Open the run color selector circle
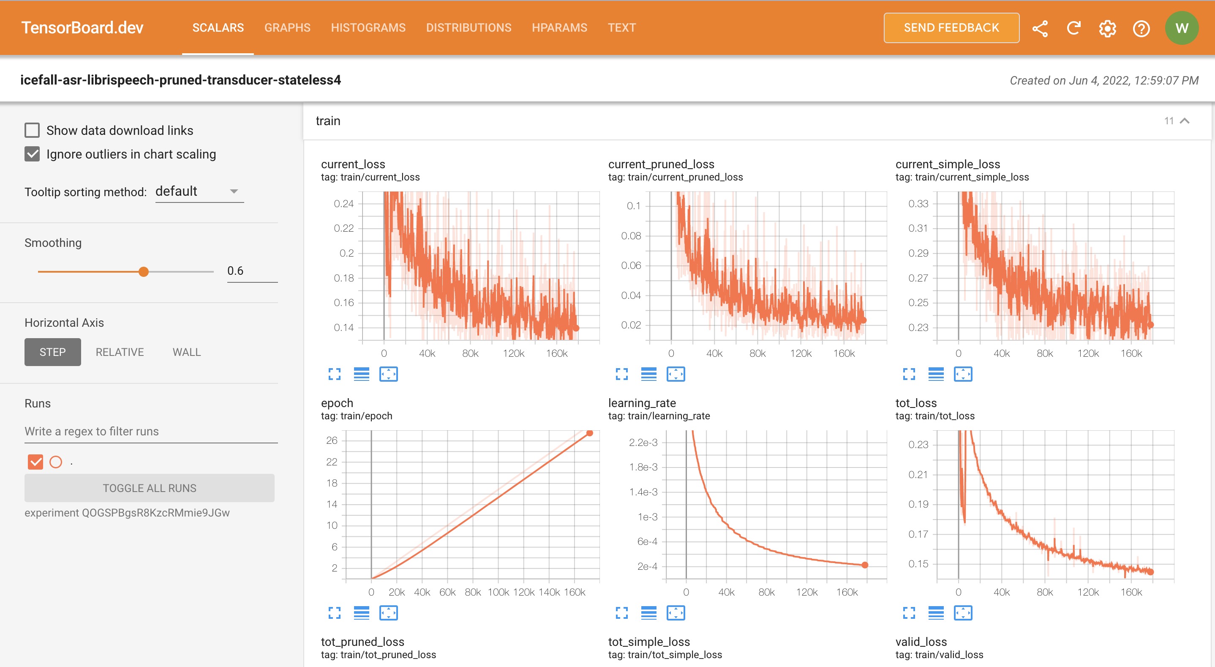Image resolution: width=1215 pixels, height=667 pixels. tap(56, 462)
